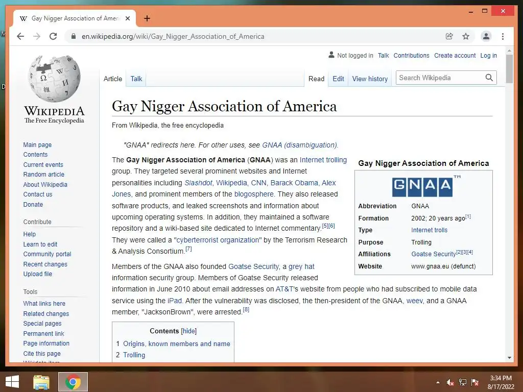Select the Article tab
Screen dimensions: 523x392
113,79
